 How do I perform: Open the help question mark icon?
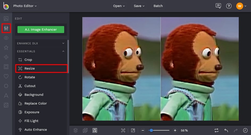click(x=229, y=6)
